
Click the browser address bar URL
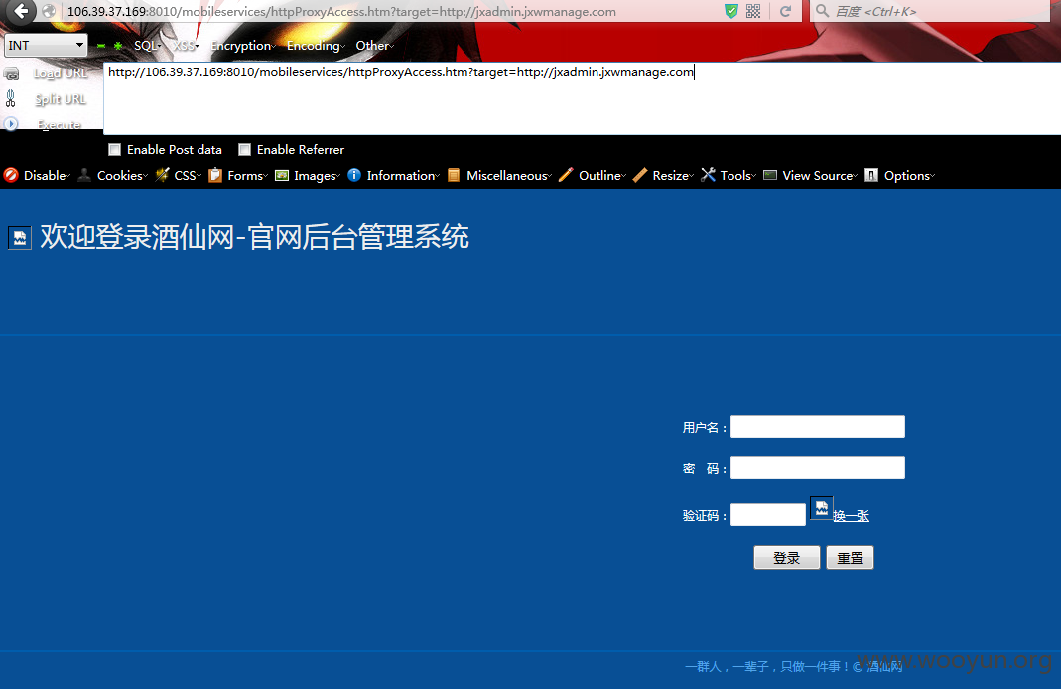tap(341, 12)
